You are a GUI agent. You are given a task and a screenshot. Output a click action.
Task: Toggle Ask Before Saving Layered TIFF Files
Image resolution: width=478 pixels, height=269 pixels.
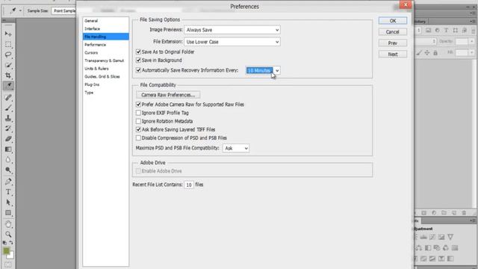click(x=138, y=129)
